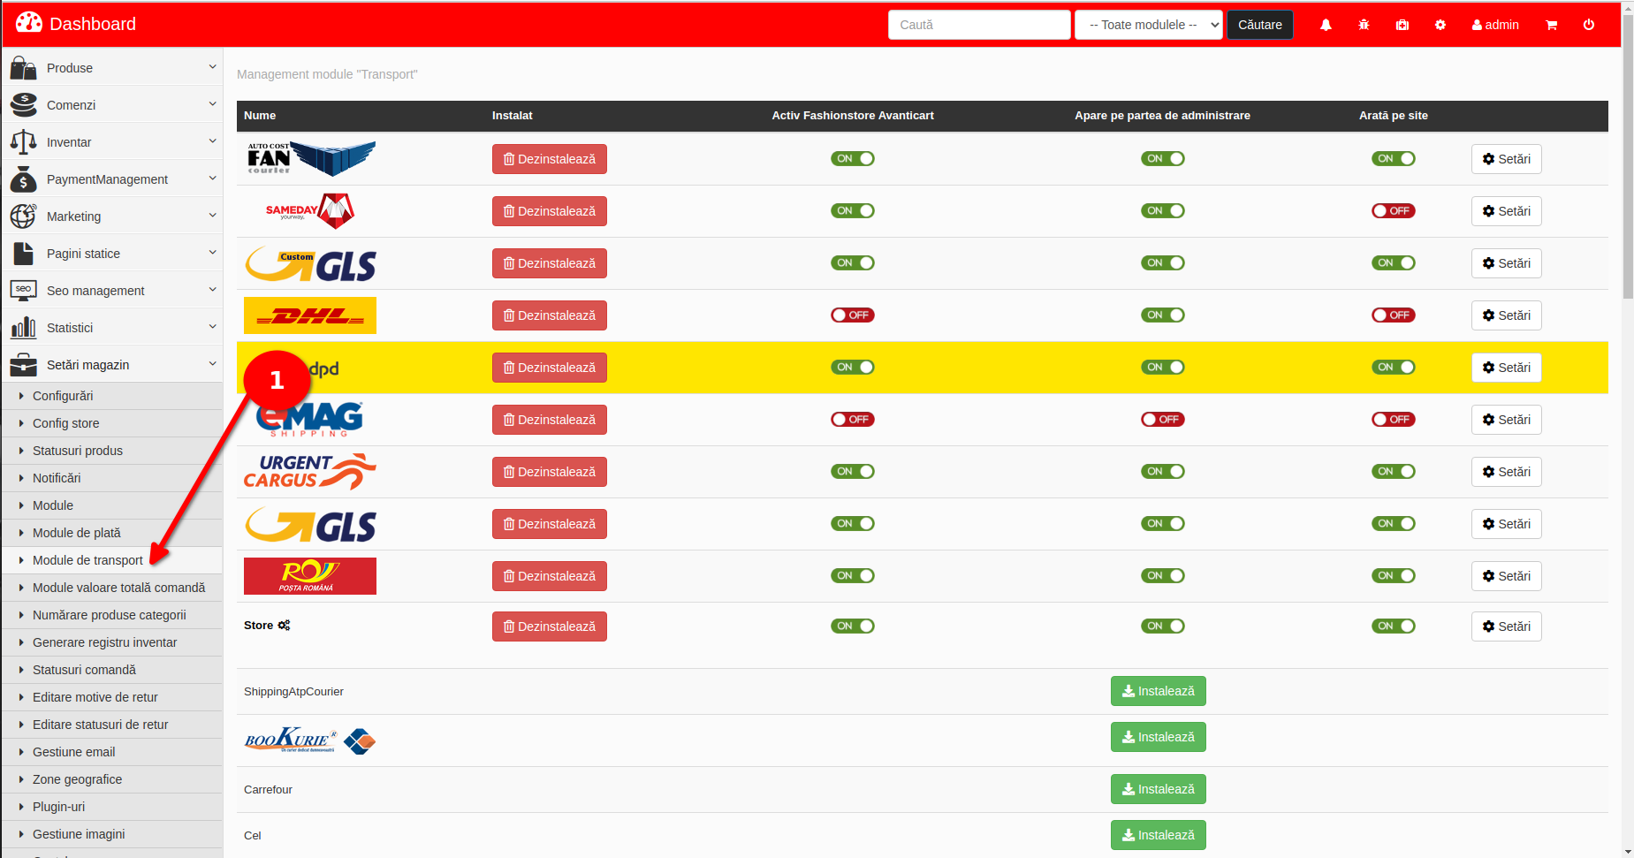Click the Produse shopping bags icon

pos(24,68)
